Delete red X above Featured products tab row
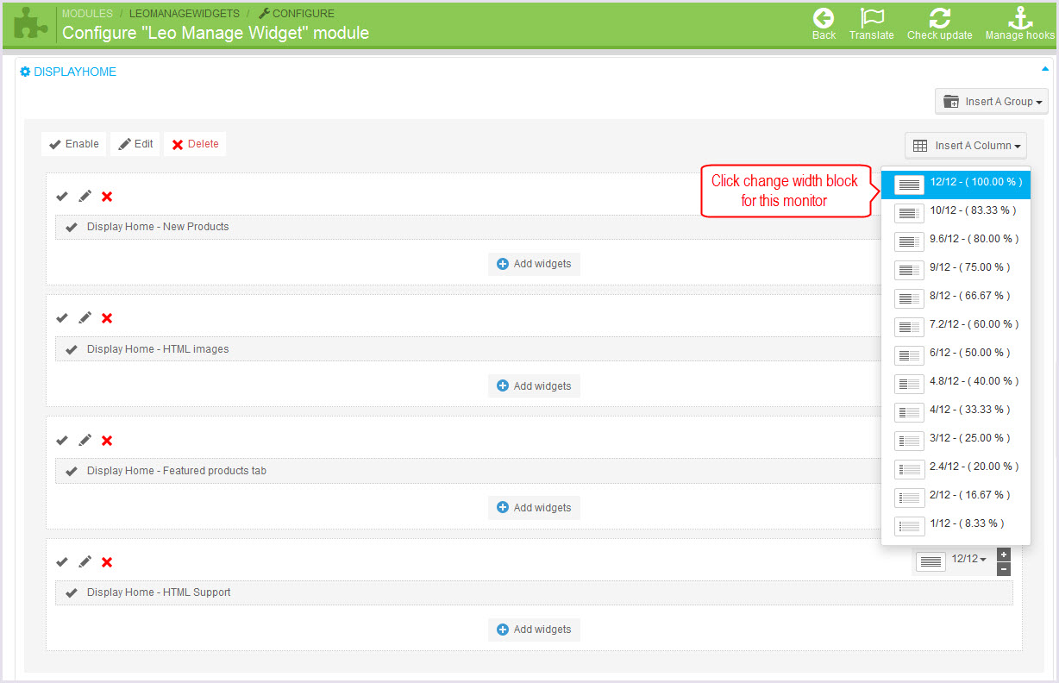This screenshot has height=683, width=1059. (107, 441)
